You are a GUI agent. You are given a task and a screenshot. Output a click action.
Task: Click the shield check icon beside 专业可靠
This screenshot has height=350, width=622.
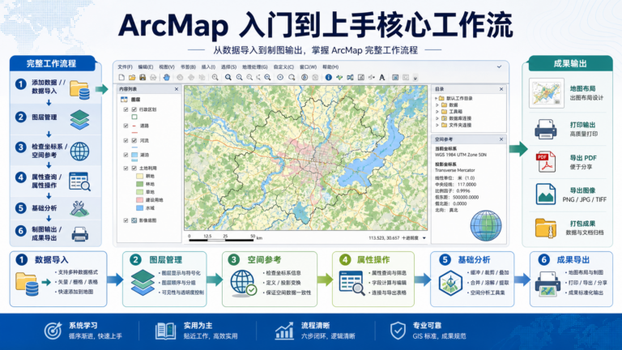tap(398, 331)
